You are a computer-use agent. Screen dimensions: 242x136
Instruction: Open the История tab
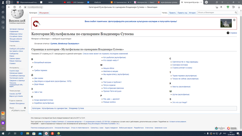point(192,13)
